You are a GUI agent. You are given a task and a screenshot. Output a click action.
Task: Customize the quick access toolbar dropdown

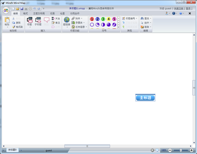point(44,9)
